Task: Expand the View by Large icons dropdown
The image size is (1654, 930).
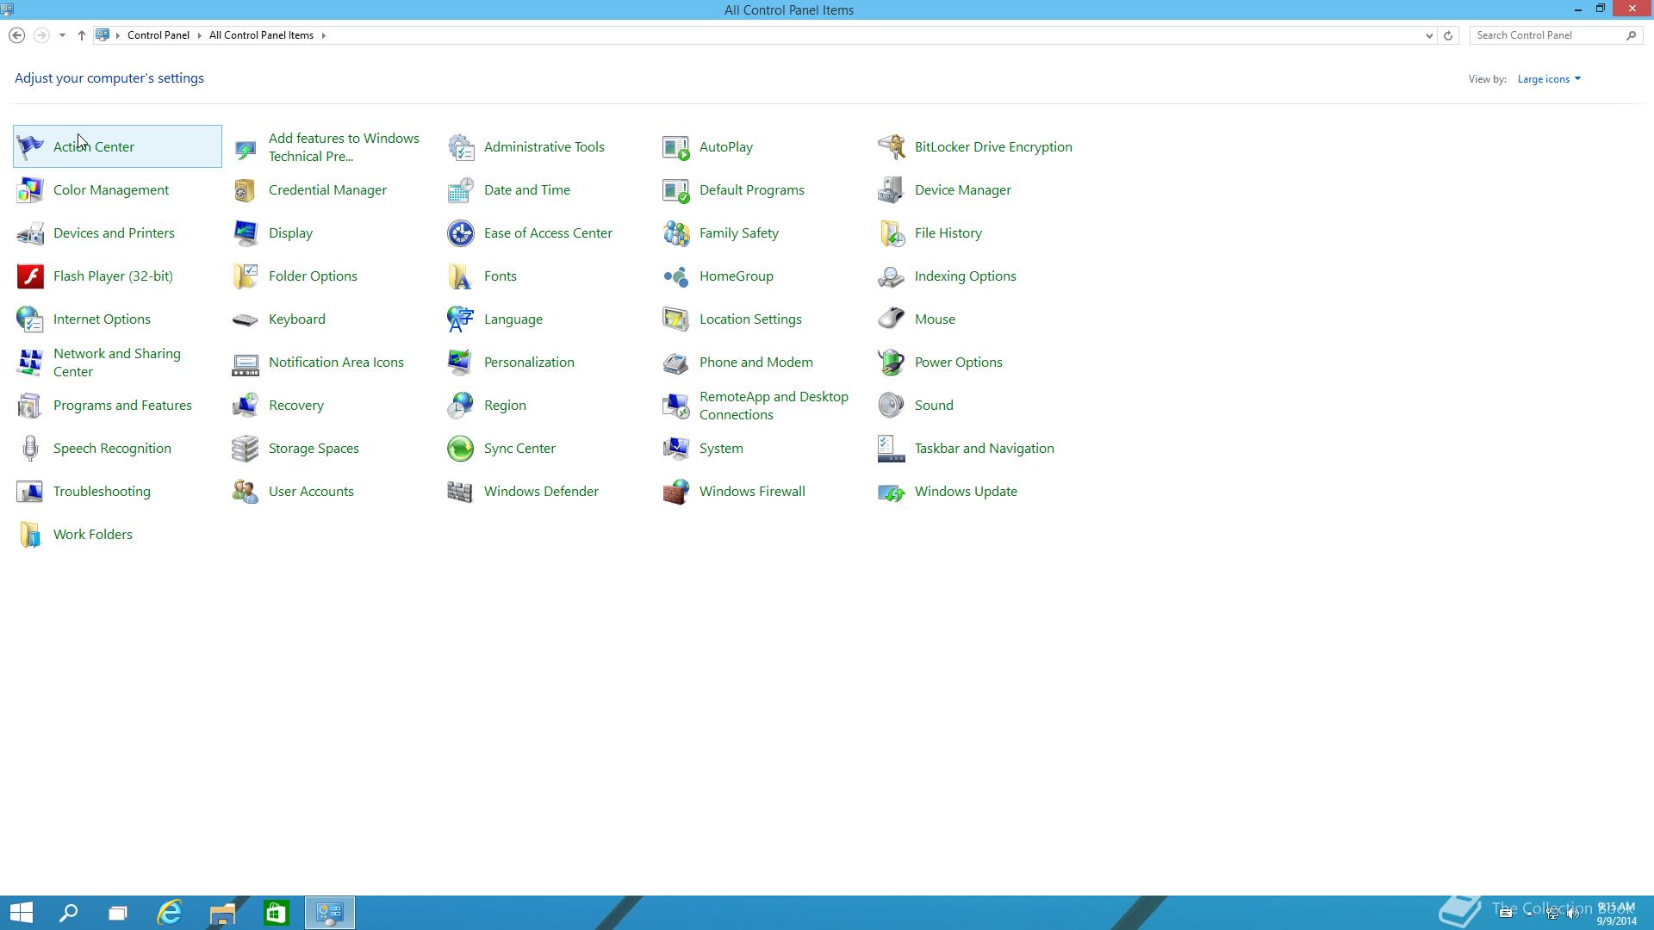Action: pos(1549,79)
